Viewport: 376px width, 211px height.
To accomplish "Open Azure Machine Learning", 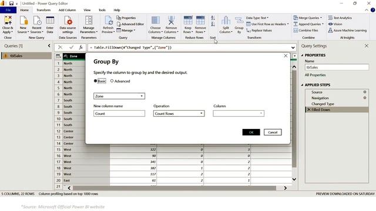I will click(347, 30).
